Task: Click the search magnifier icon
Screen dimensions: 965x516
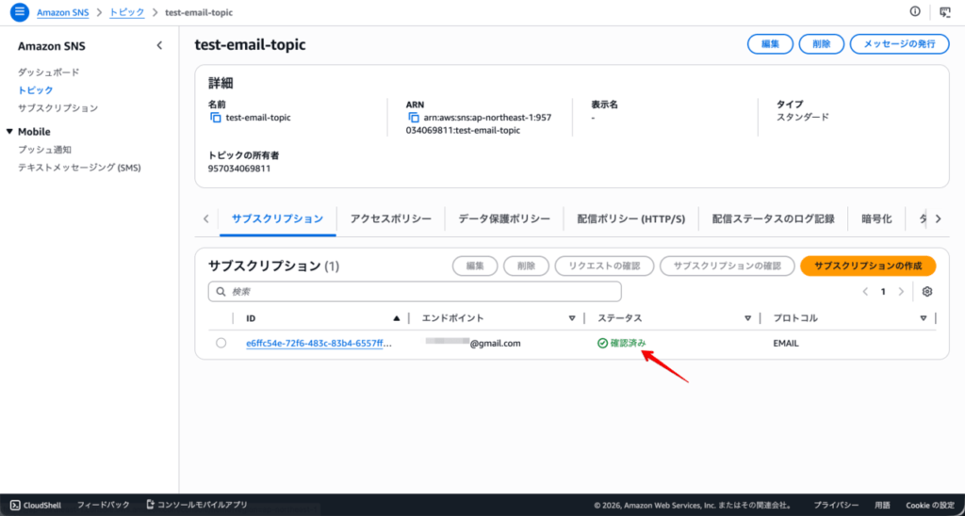Action: point(221,292)
